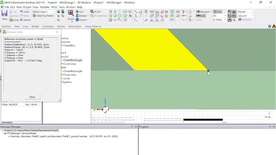Open the File menu
This screenshot has width=276, height=155.
7,7
